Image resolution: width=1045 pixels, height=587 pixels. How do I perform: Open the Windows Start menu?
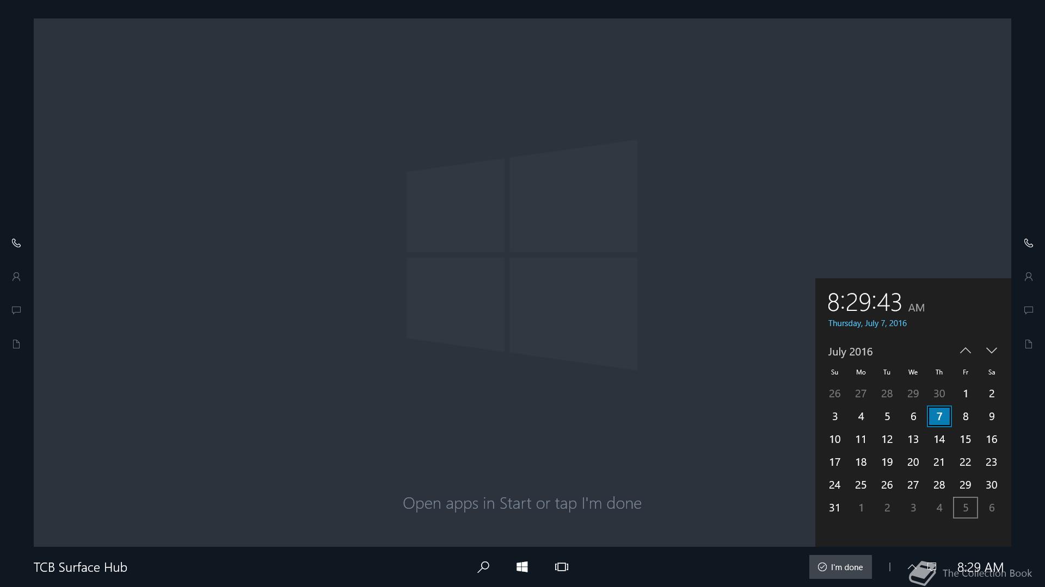pos(522,567)
